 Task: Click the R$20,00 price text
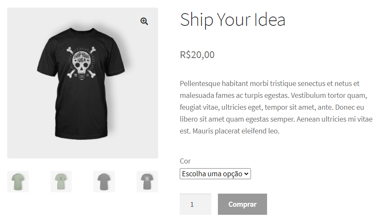[x=197, y=55]
